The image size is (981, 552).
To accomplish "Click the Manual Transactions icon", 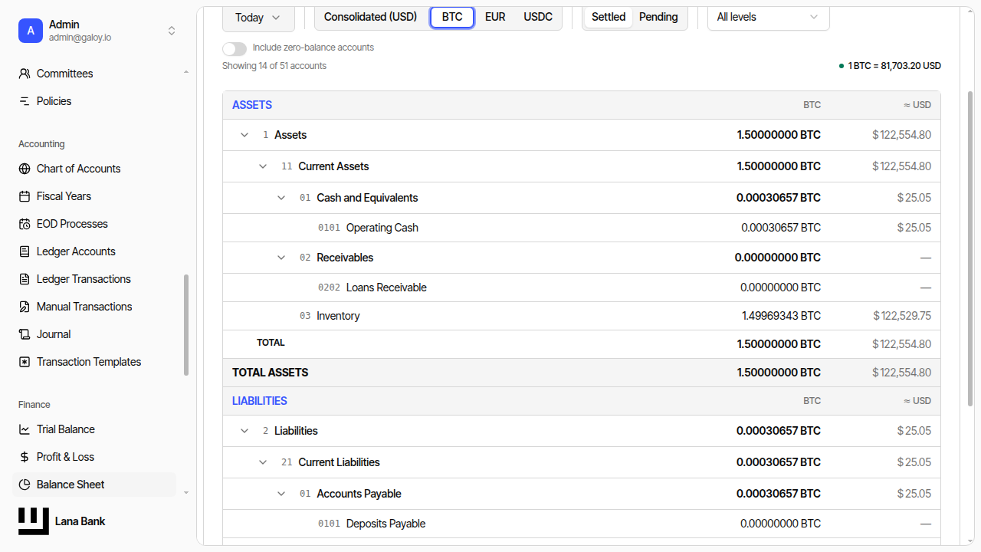I will [25, 307].
